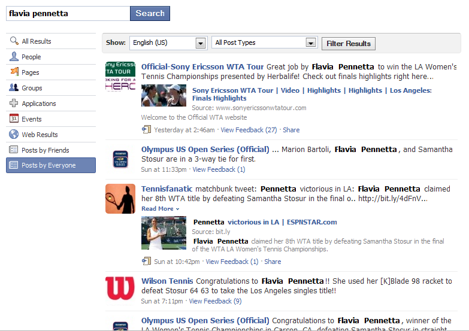Open the Pennetta trophy photo thumbnail
469x331 pixels.
(x=164, y=233)
